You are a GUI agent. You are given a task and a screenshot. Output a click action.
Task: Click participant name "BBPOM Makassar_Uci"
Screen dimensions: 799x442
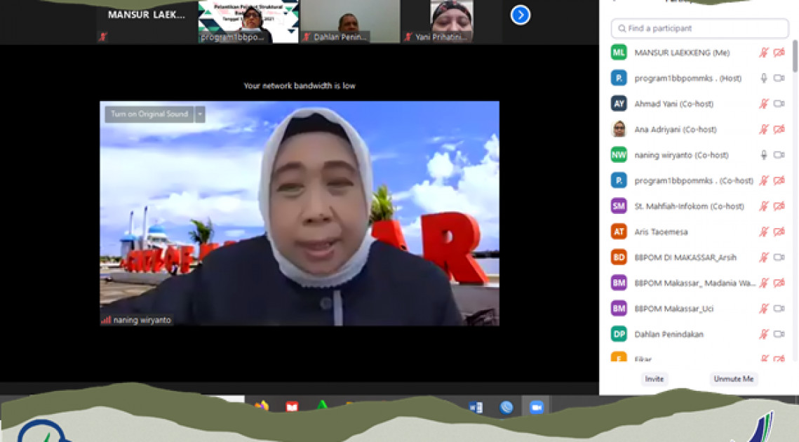(673, 309)
